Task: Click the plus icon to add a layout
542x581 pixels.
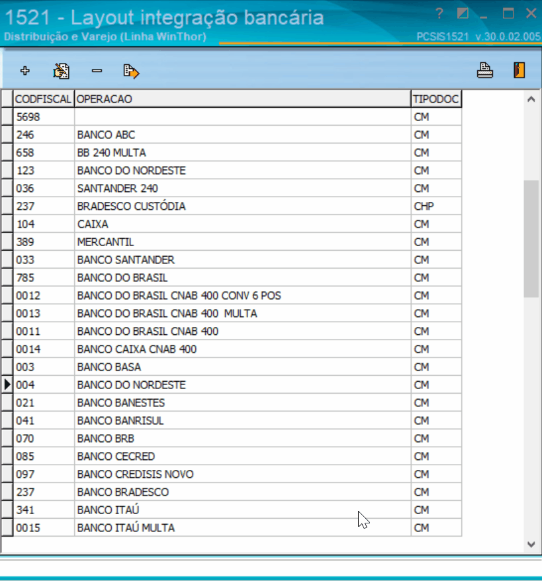Action: (x=25, y=70)
